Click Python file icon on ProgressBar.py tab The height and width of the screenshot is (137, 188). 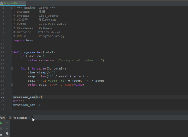pyautogui.click(x=1, y=3)
